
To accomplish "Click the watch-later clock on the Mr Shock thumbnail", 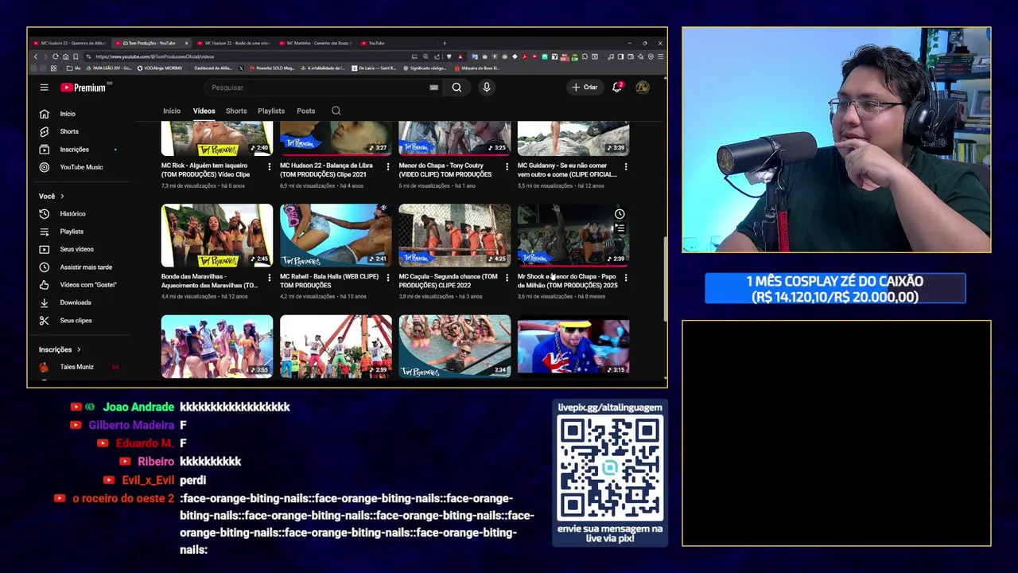I will pos(620,214).
